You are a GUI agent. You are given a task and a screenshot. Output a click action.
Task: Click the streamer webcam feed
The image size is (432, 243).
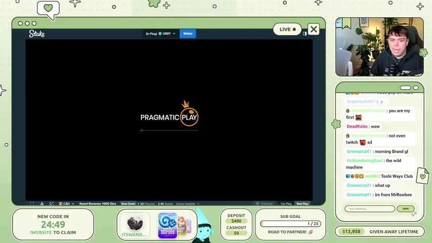pyautogui.click(x=379, y=47)
